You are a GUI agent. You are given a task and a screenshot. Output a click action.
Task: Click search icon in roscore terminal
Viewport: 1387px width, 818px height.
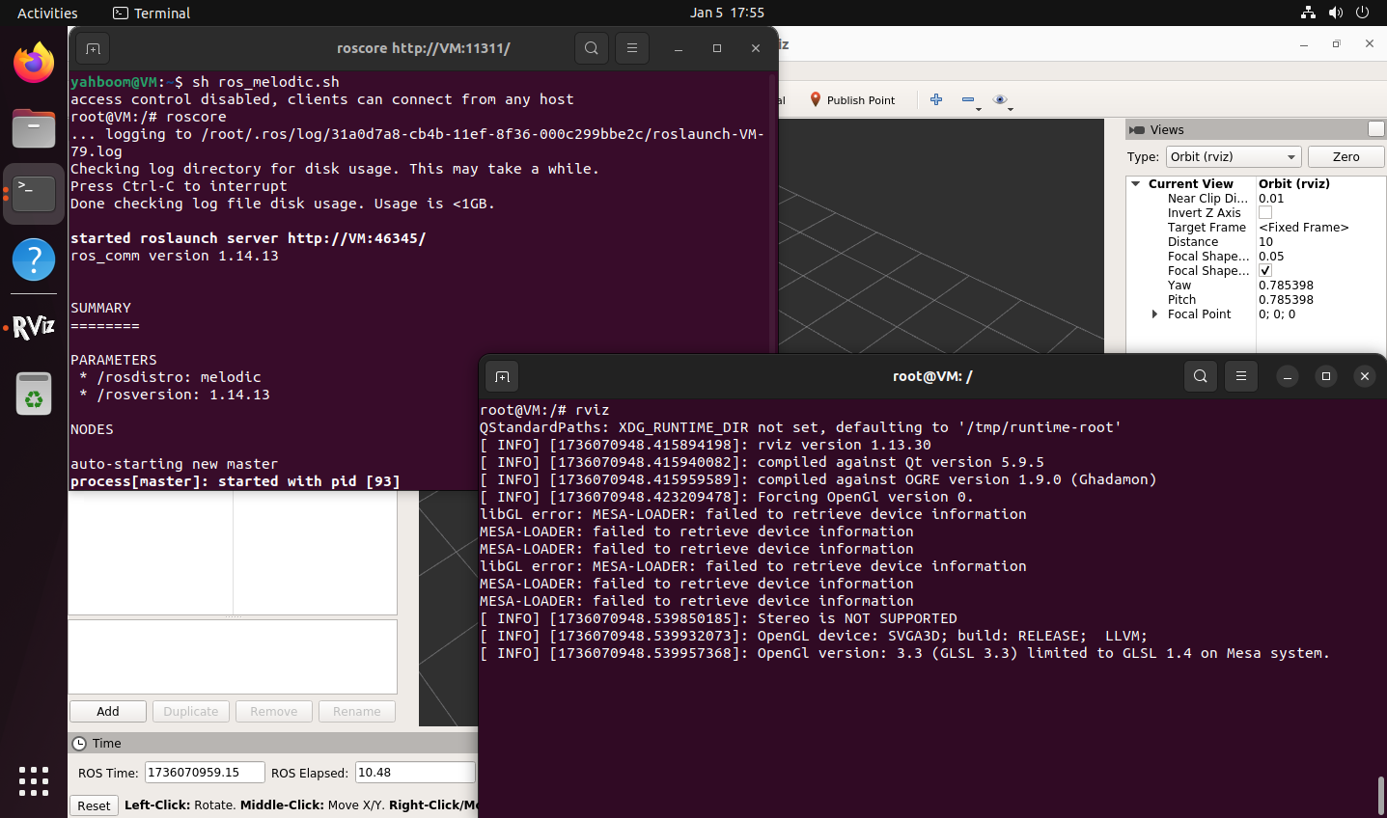click(592, 48)
